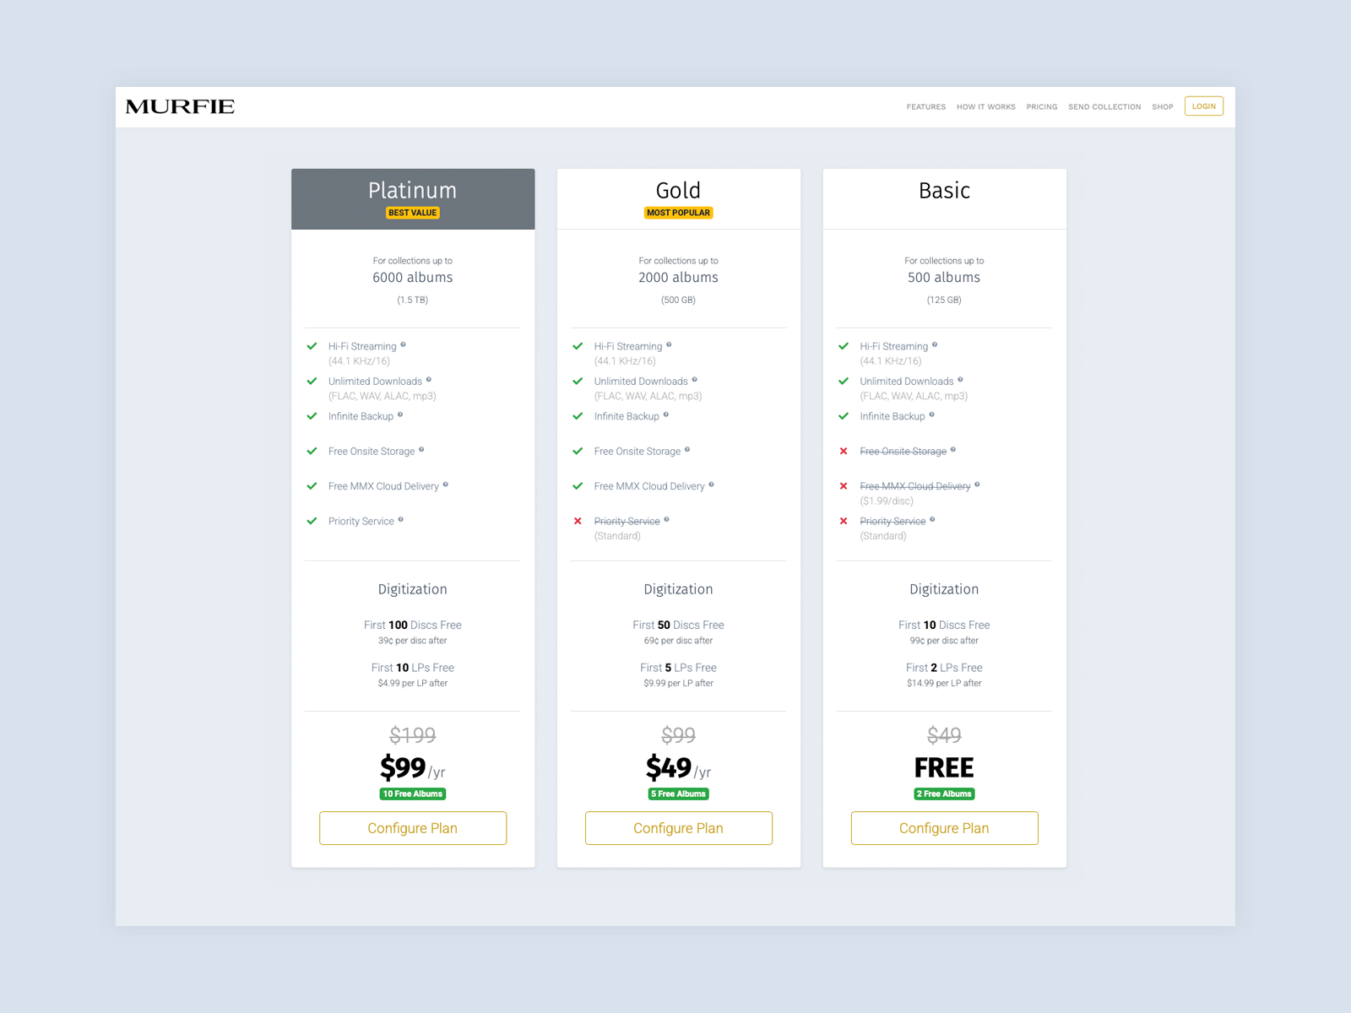Click Platinum Free Onsite Storage label
This screenshot has height=1013, width=1351.
pyautogui.click(x=372, y=452)
